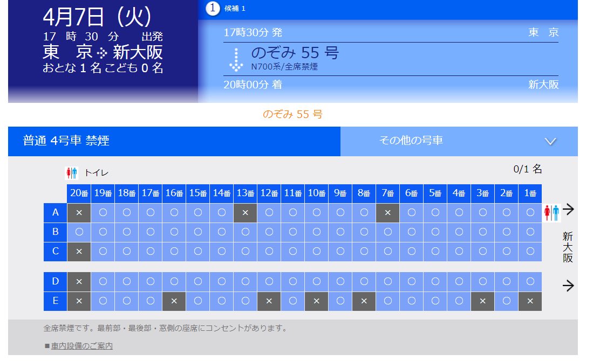Click the dotted down-arrow route icon
Image resolution: width=593 pixels, height=361 pixels.
coord(236,60)
